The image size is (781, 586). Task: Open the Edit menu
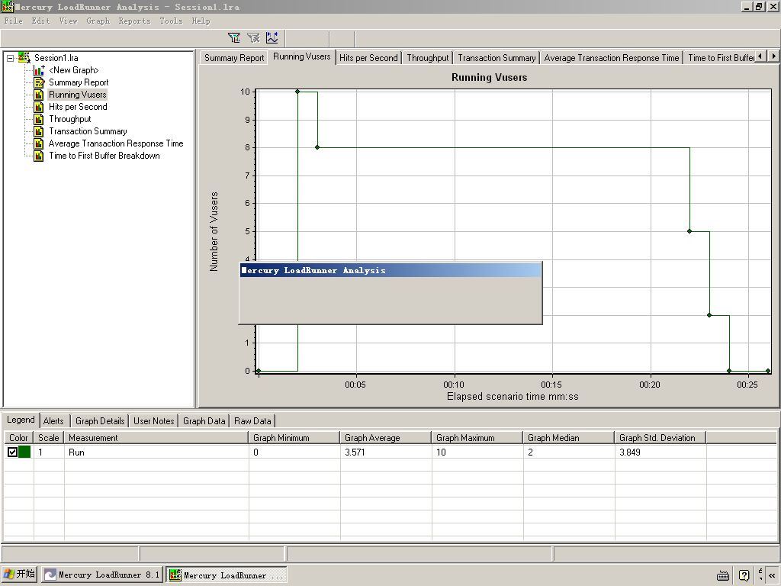[x=41, y=21]
